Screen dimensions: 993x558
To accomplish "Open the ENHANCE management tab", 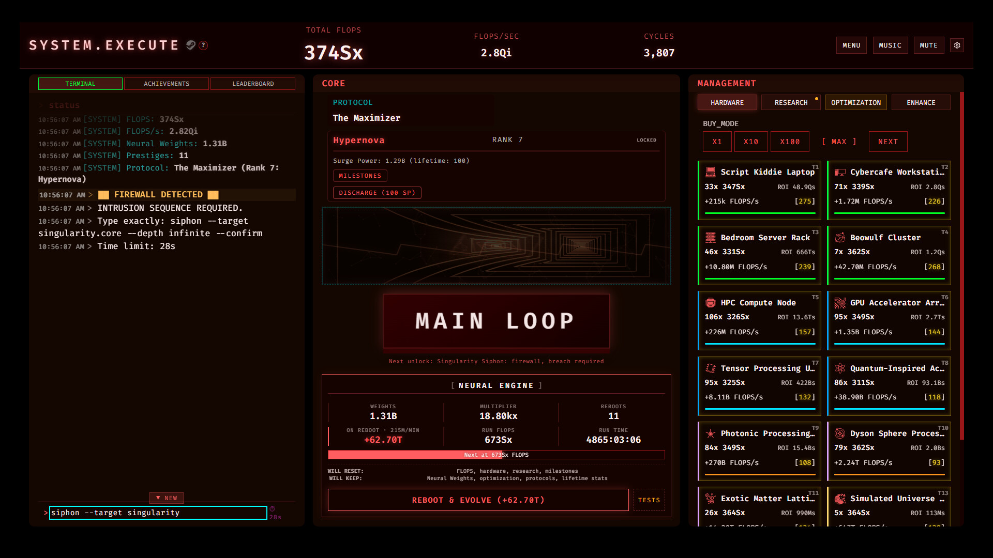I will pos(921,102).
